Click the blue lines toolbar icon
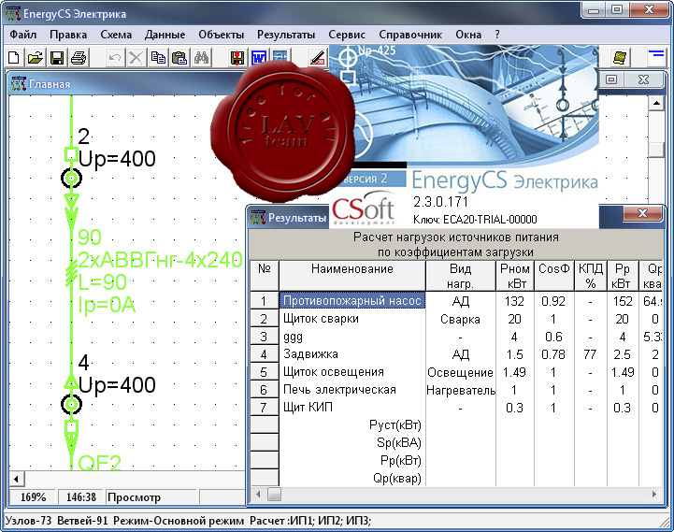 tap(656, 56)
